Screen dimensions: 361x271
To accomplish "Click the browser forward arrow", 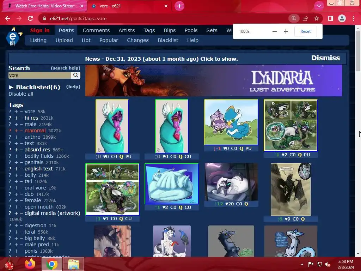I will pos(19,18).
